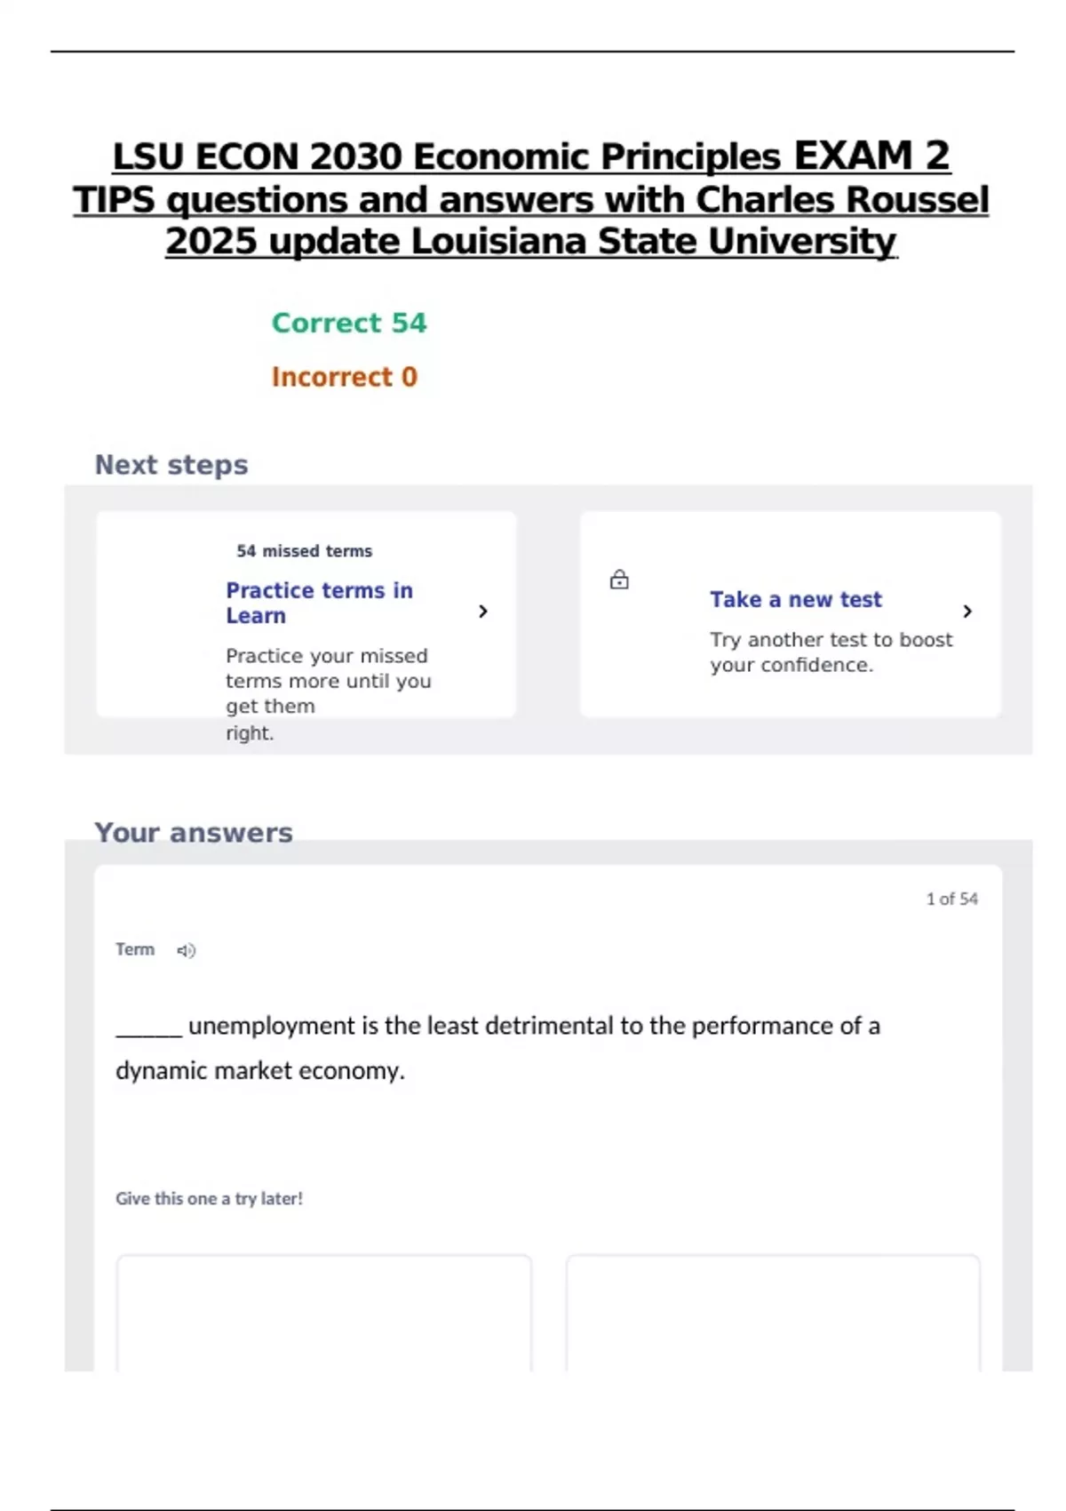Click the lock icon on new test card

(x=619, y=580)
